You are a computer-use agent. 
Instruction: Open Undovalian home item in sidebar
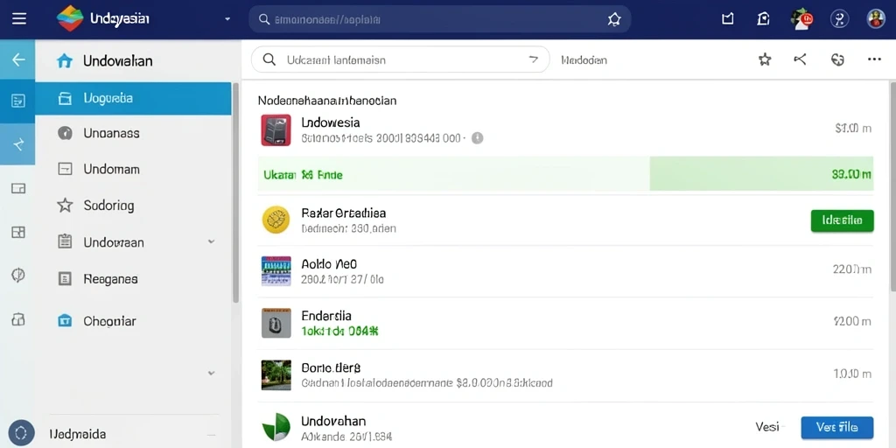133,60
